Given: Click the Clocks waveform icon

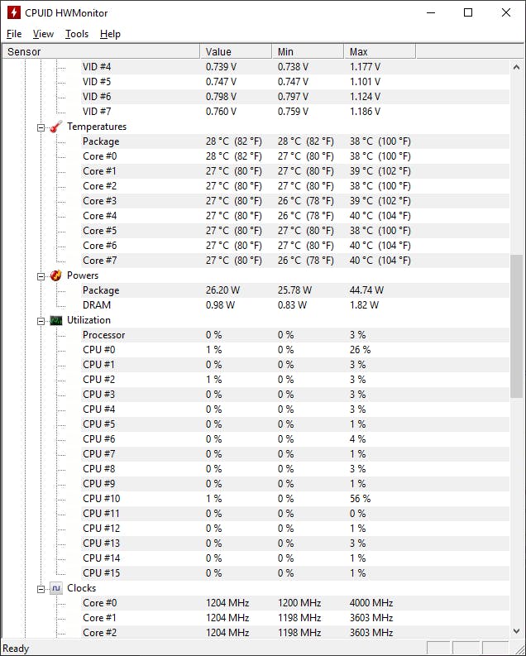Looking at the screenshot, I should [55, 588].
